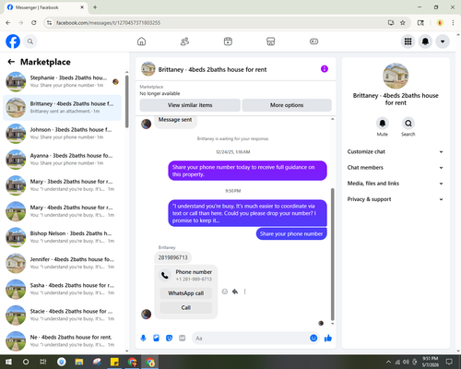Open the emoji picker in message box
Image resolution: width=461 pixels, height=369 pixels.
(x=313, y=339)
